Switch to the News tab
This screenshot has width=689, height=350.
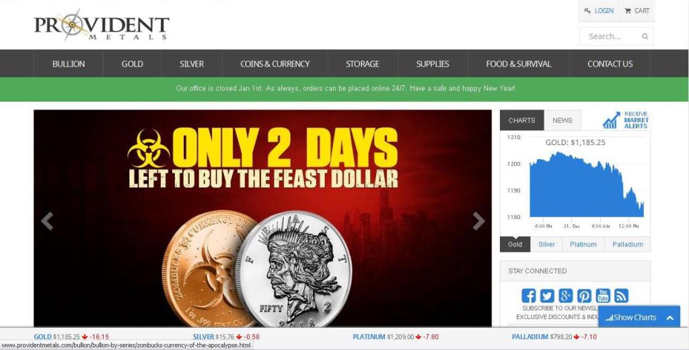pos(562,120)
